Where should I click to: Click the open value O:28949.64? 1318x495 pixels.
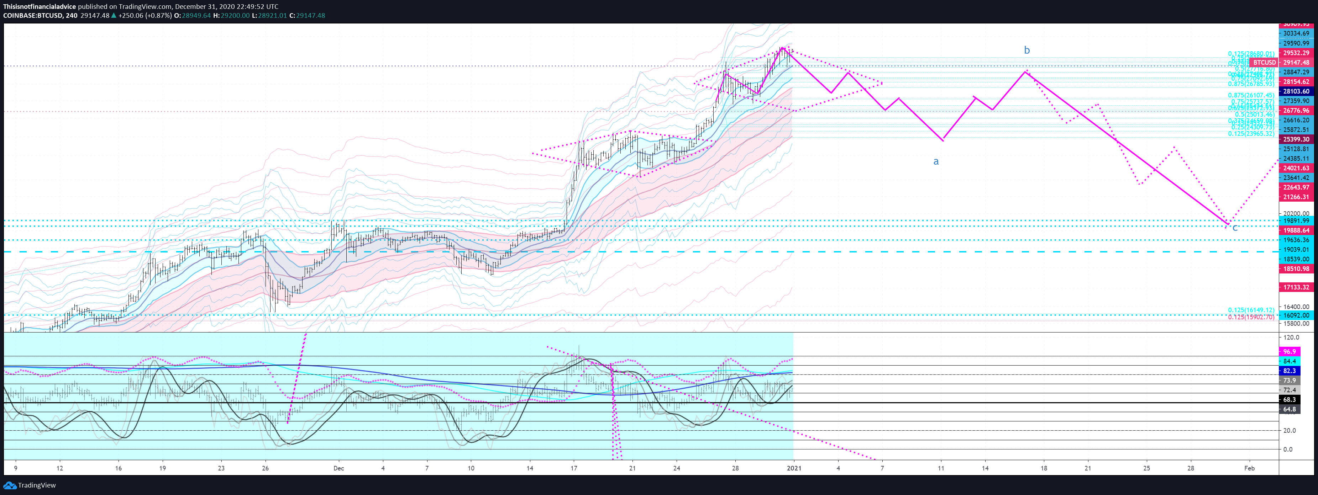[x=192, y=15]
